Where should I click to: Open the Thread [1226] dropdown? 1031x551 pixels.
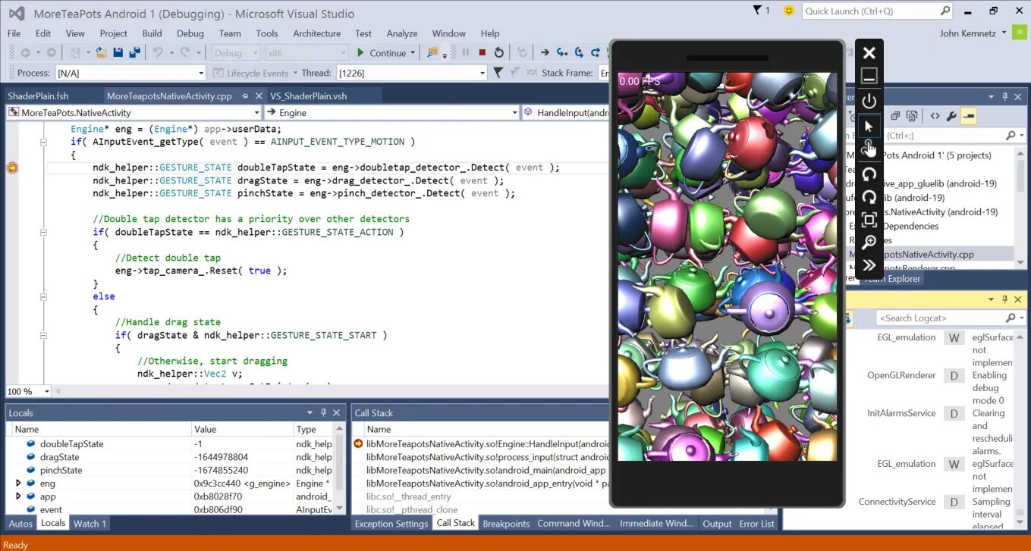point(482,73)
